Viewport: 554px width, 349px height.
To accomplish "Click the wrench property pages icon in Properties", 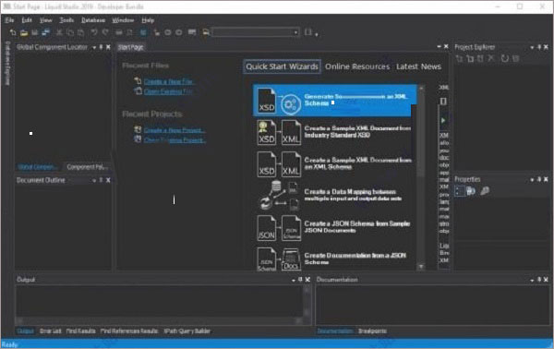I will [485, 191].
